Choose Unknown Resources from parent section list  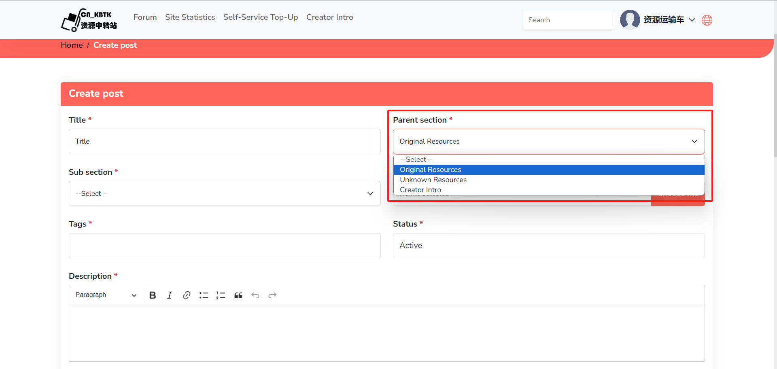coord(433,180)
